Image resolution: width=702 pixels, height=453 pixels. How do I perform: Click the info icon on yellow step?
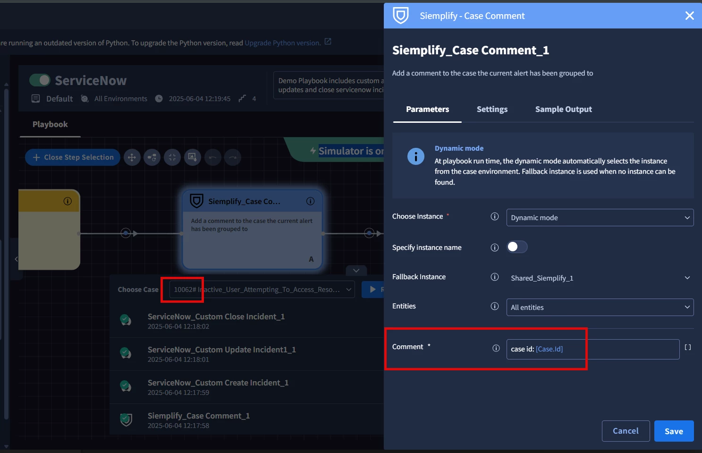pos(68,201)
